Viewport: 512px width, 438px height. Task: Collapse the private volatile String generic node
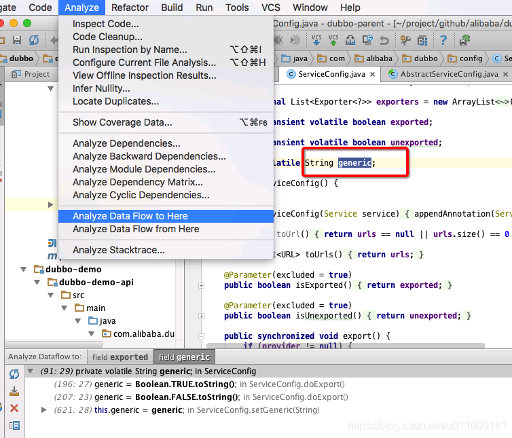[x=31, y=371]
